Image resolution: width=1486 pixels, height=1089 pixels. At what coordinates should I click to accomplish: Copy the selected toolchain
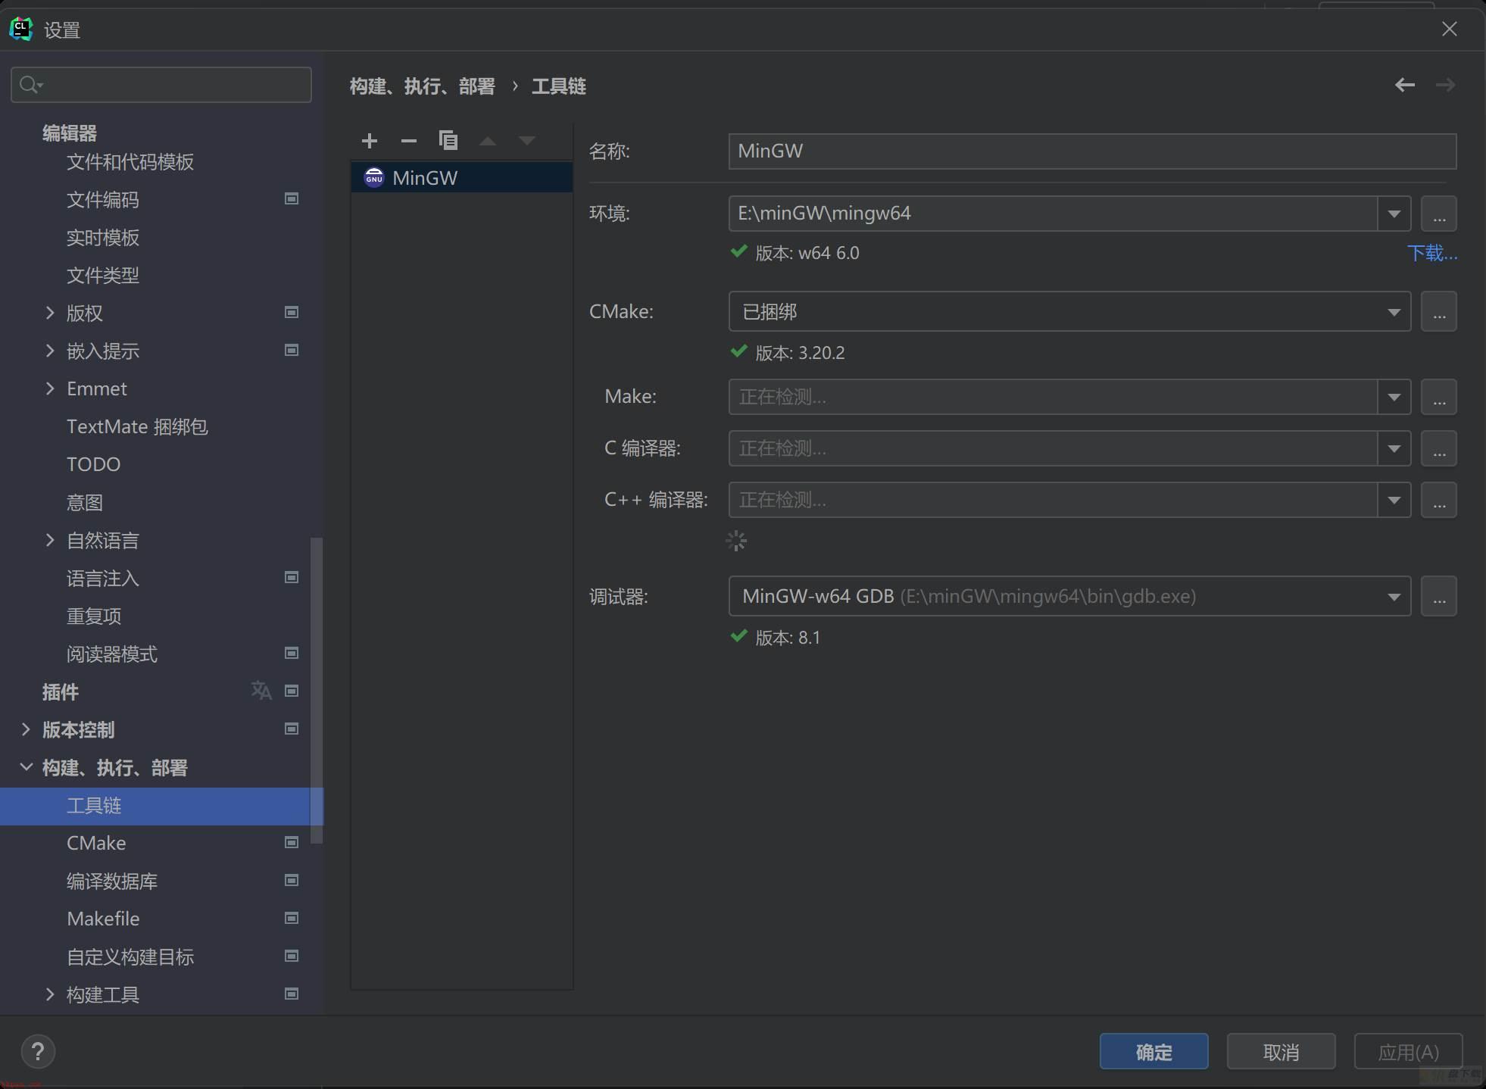[x=448, y=141]
